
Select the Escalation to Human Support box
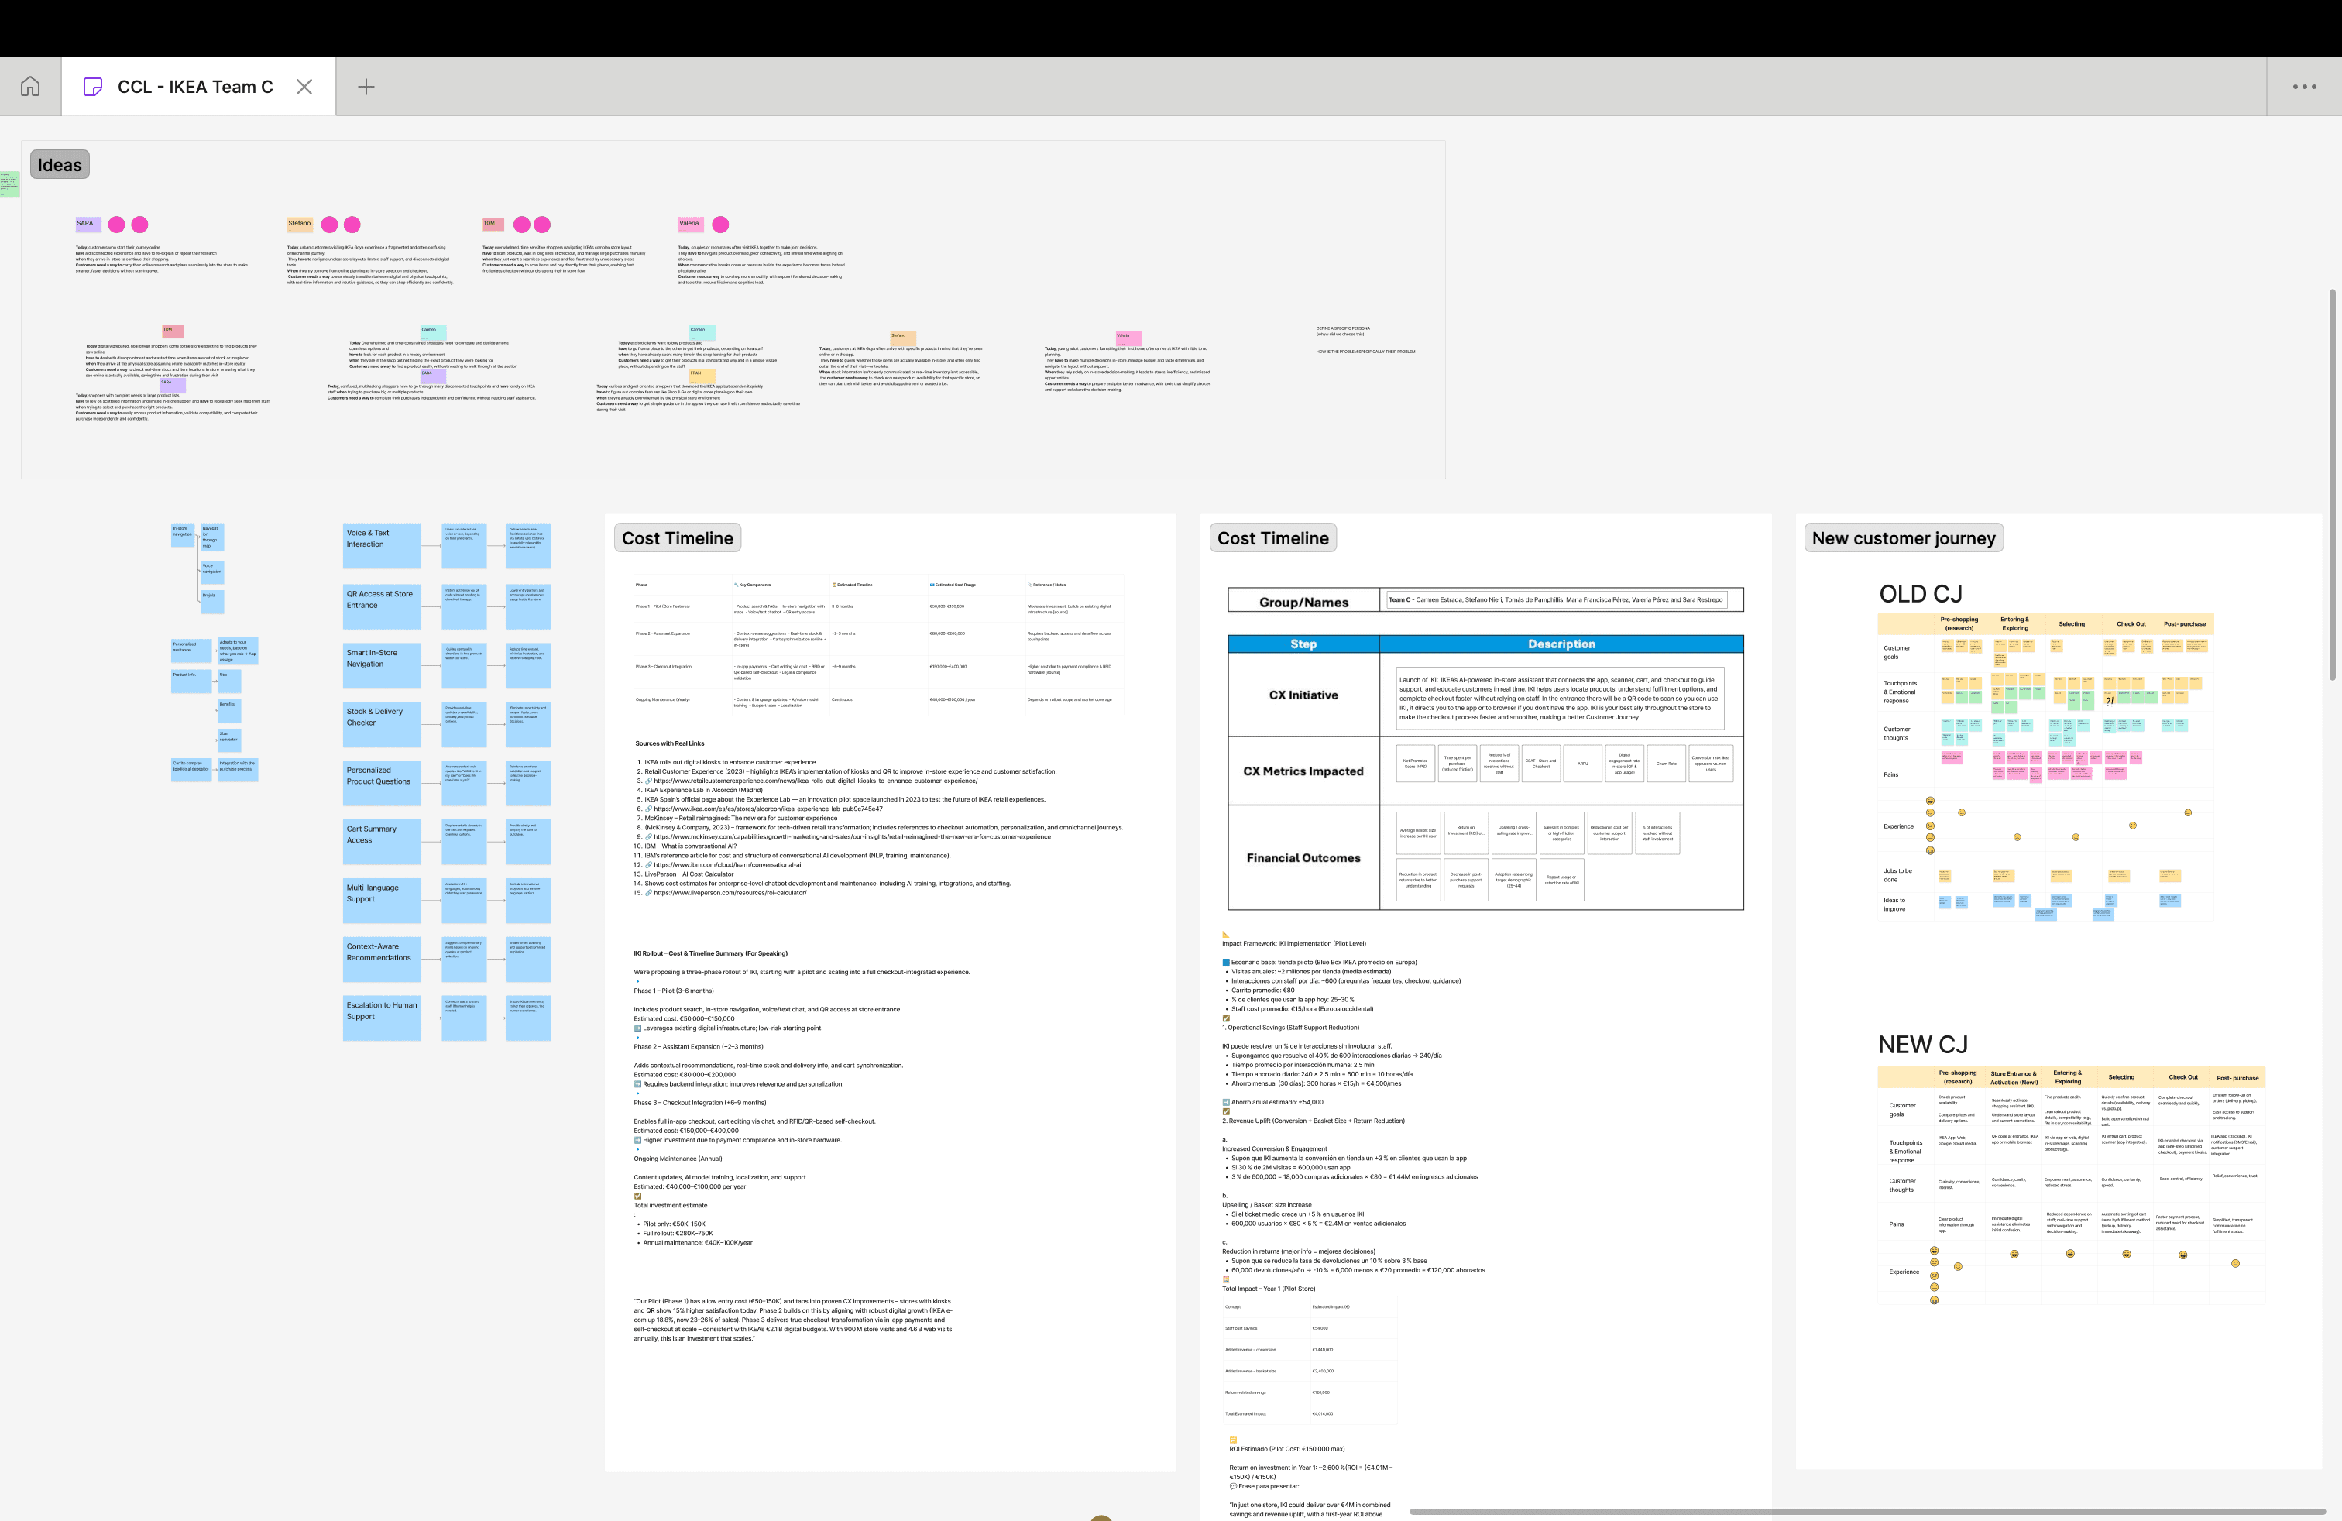coord(382,1018)
